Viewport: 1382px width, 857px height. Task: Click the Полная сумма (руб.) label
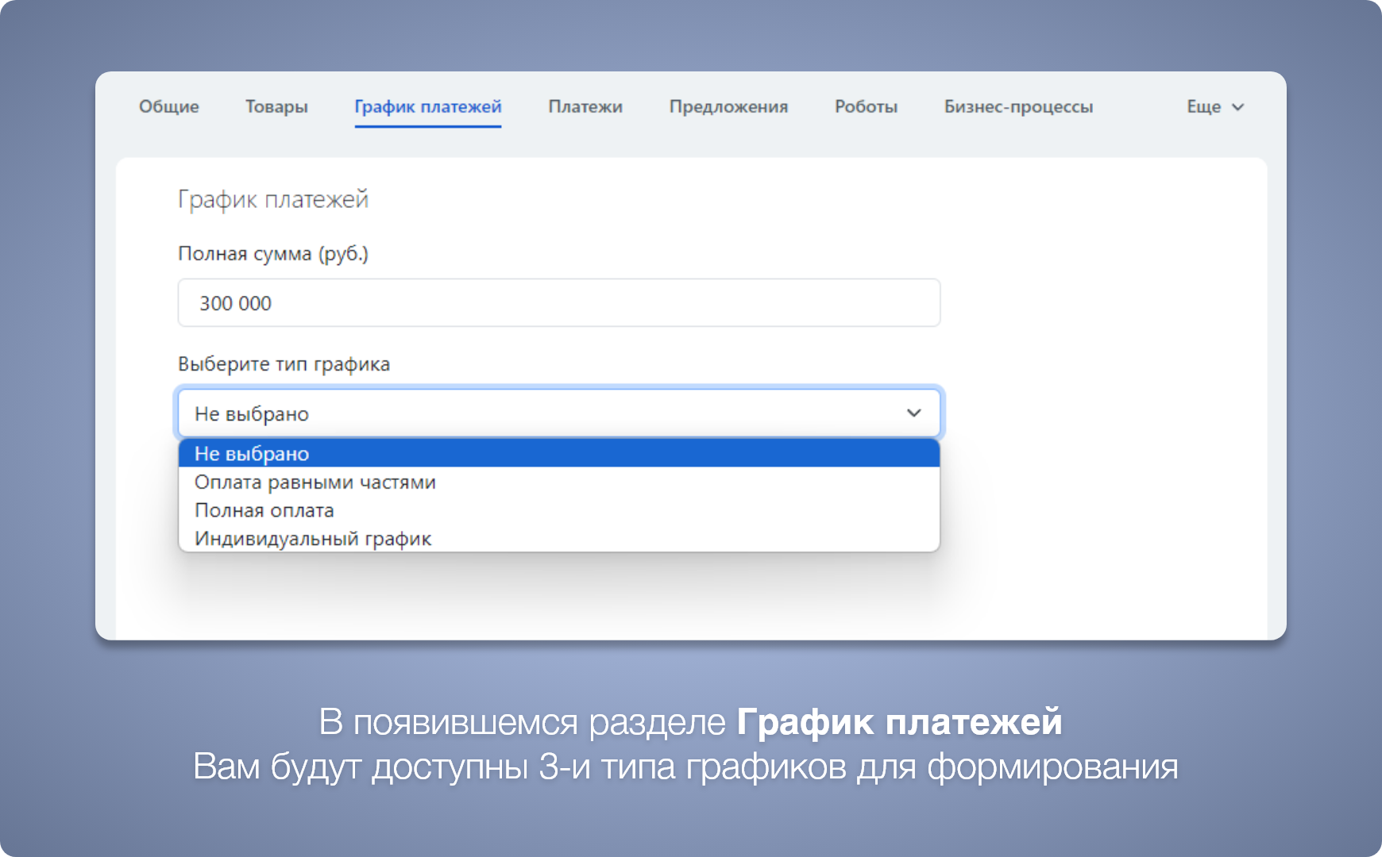273,254
